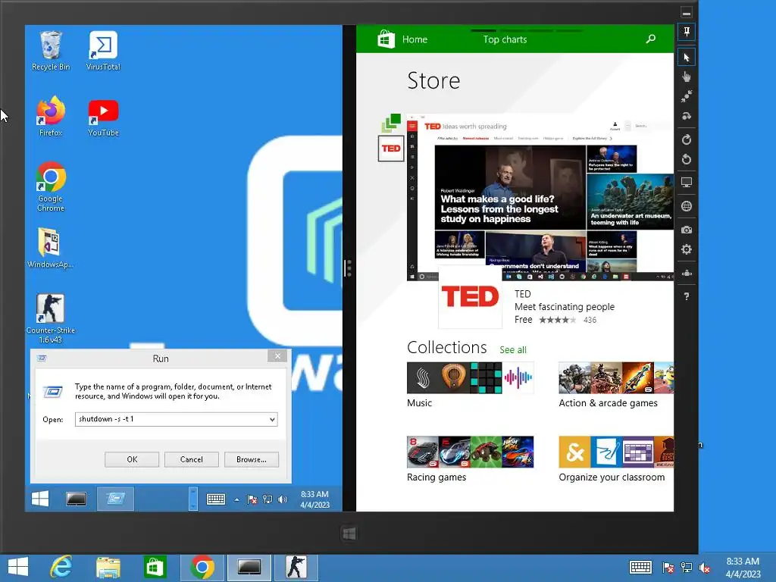Open Store from host taskbar

[155, 568]
